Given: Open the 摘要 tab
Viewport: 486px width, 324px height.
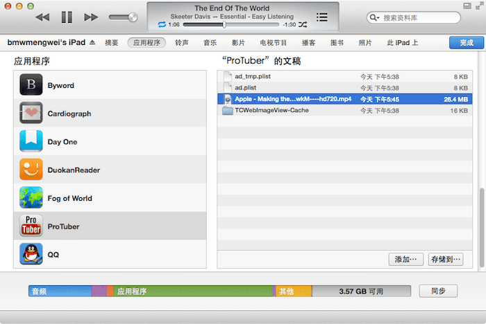Looking at the screenshot, I should tap(112, 43).
